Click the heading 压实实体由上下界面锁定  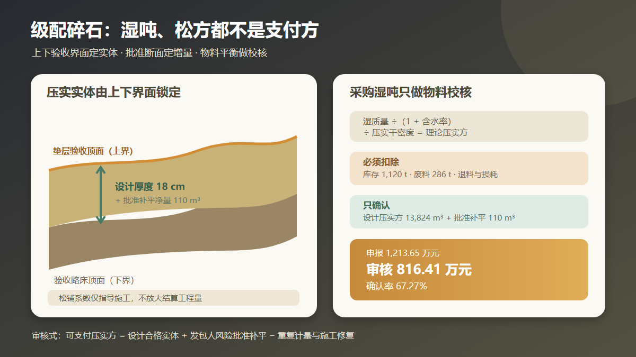pyautogui.click(x=113, y=93)
